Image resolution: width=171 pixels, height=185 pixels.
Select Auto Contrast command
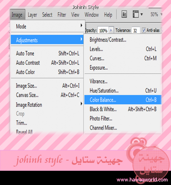(47, 63)
